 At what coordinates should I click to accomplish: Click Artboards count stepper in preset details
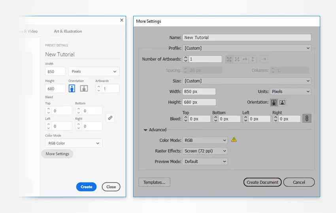98,88
